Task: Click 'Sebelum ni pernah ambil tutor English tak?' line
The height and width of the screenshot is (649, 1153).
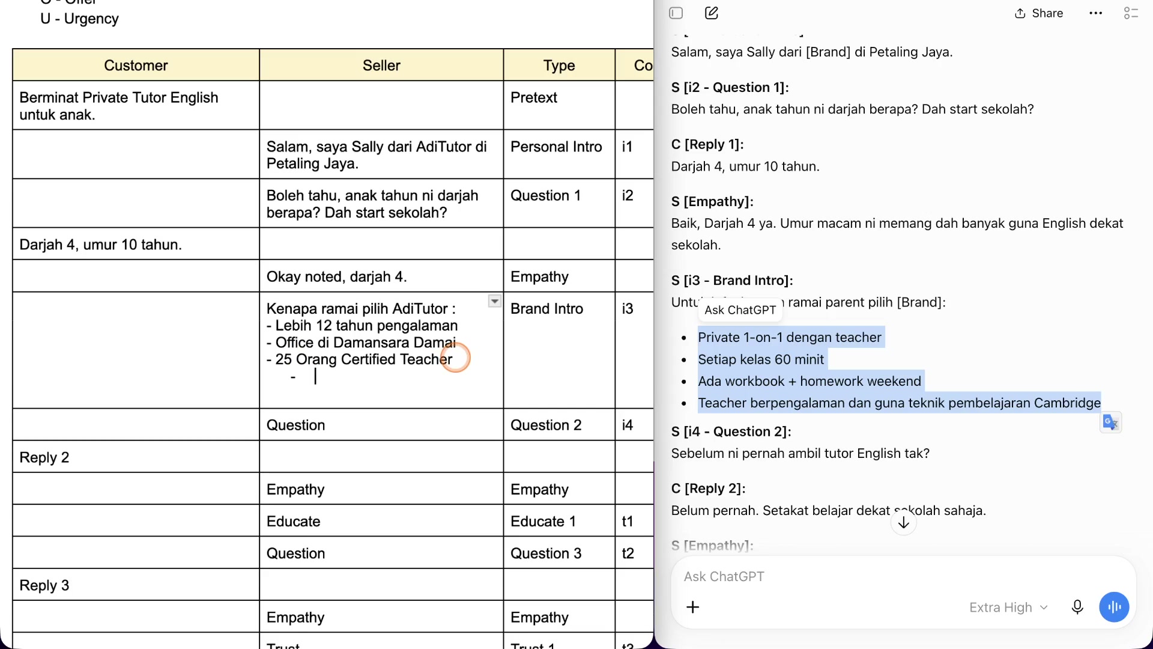Action: (800, 453)
